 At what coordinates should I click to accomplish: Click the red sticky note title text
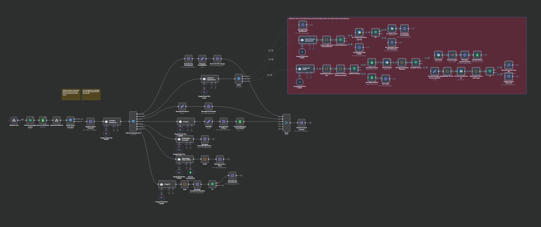click(319, 19)
